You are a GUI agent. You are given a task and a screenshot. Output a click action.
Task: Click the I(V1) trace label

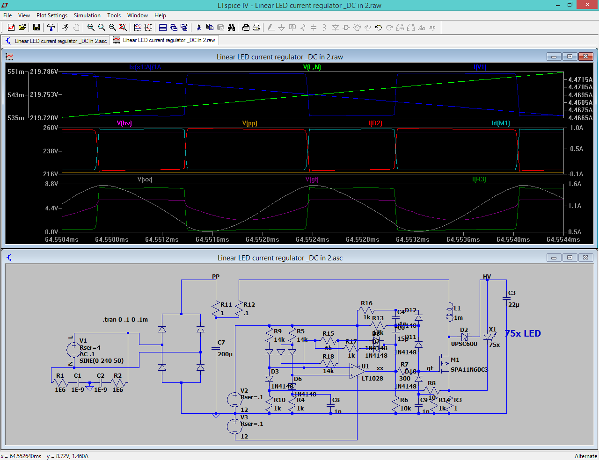(x=480, y=67)
